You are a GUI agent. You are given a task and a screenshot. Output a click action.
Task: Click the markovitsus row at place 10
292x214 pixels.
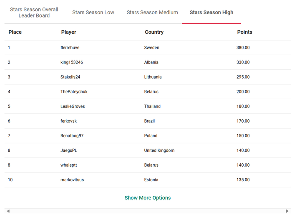tap(72, 180)
